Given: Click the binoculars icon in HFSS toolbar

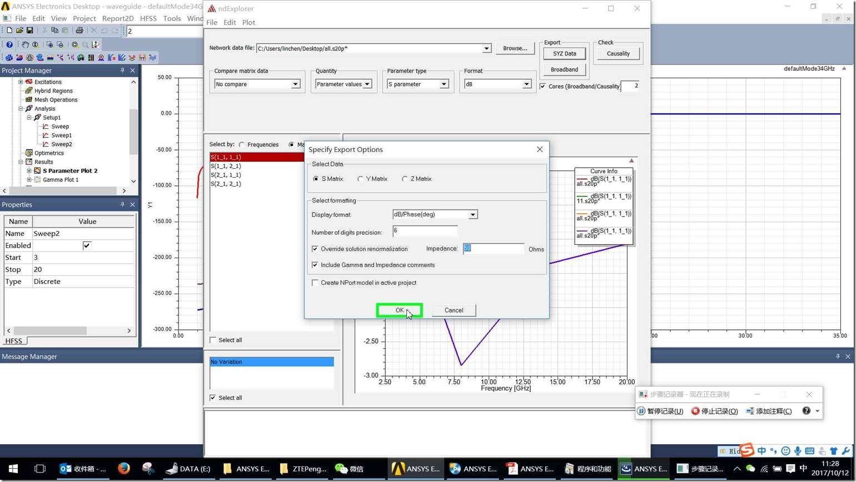Looking at the screenshot, I should pos(81,57).
